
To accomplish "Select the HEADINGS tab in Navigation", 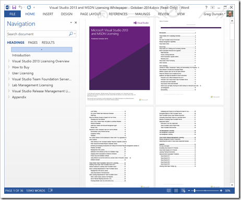I will pos(16,43).
